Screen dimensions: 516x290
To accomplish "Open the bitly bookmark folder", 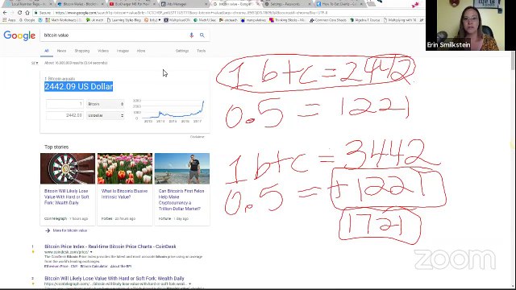I will pos(152,20).
